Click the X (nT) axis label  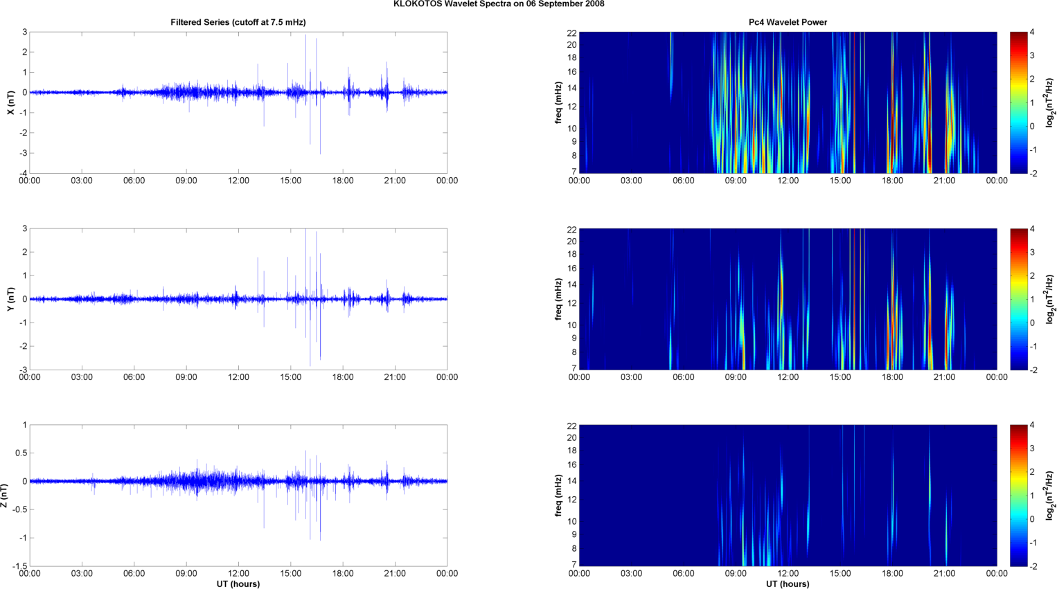pyautogui.click(x=10, y=102)
